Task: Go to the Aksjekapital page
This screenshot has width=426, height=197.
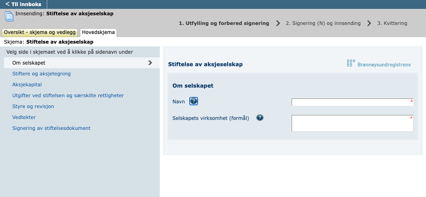Action: [x=27, y=85]
